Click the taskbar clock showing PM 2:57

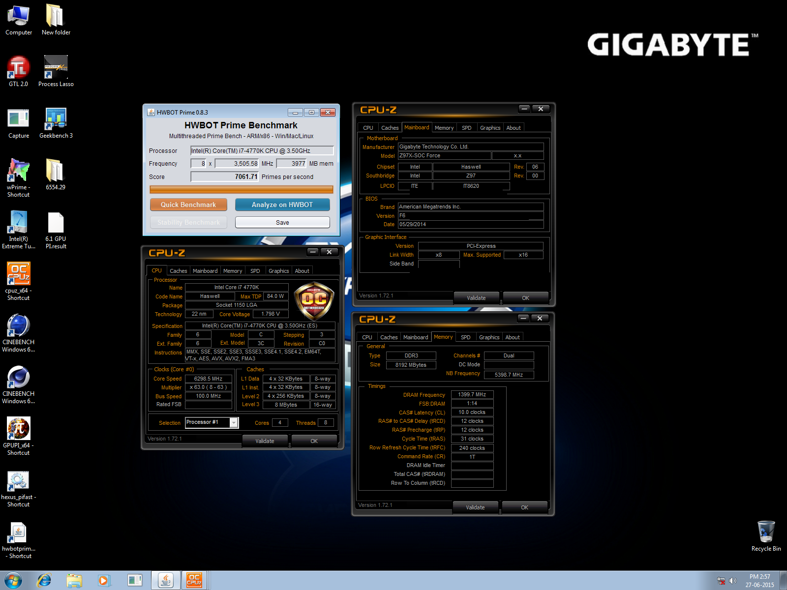(x=759, y=581)
